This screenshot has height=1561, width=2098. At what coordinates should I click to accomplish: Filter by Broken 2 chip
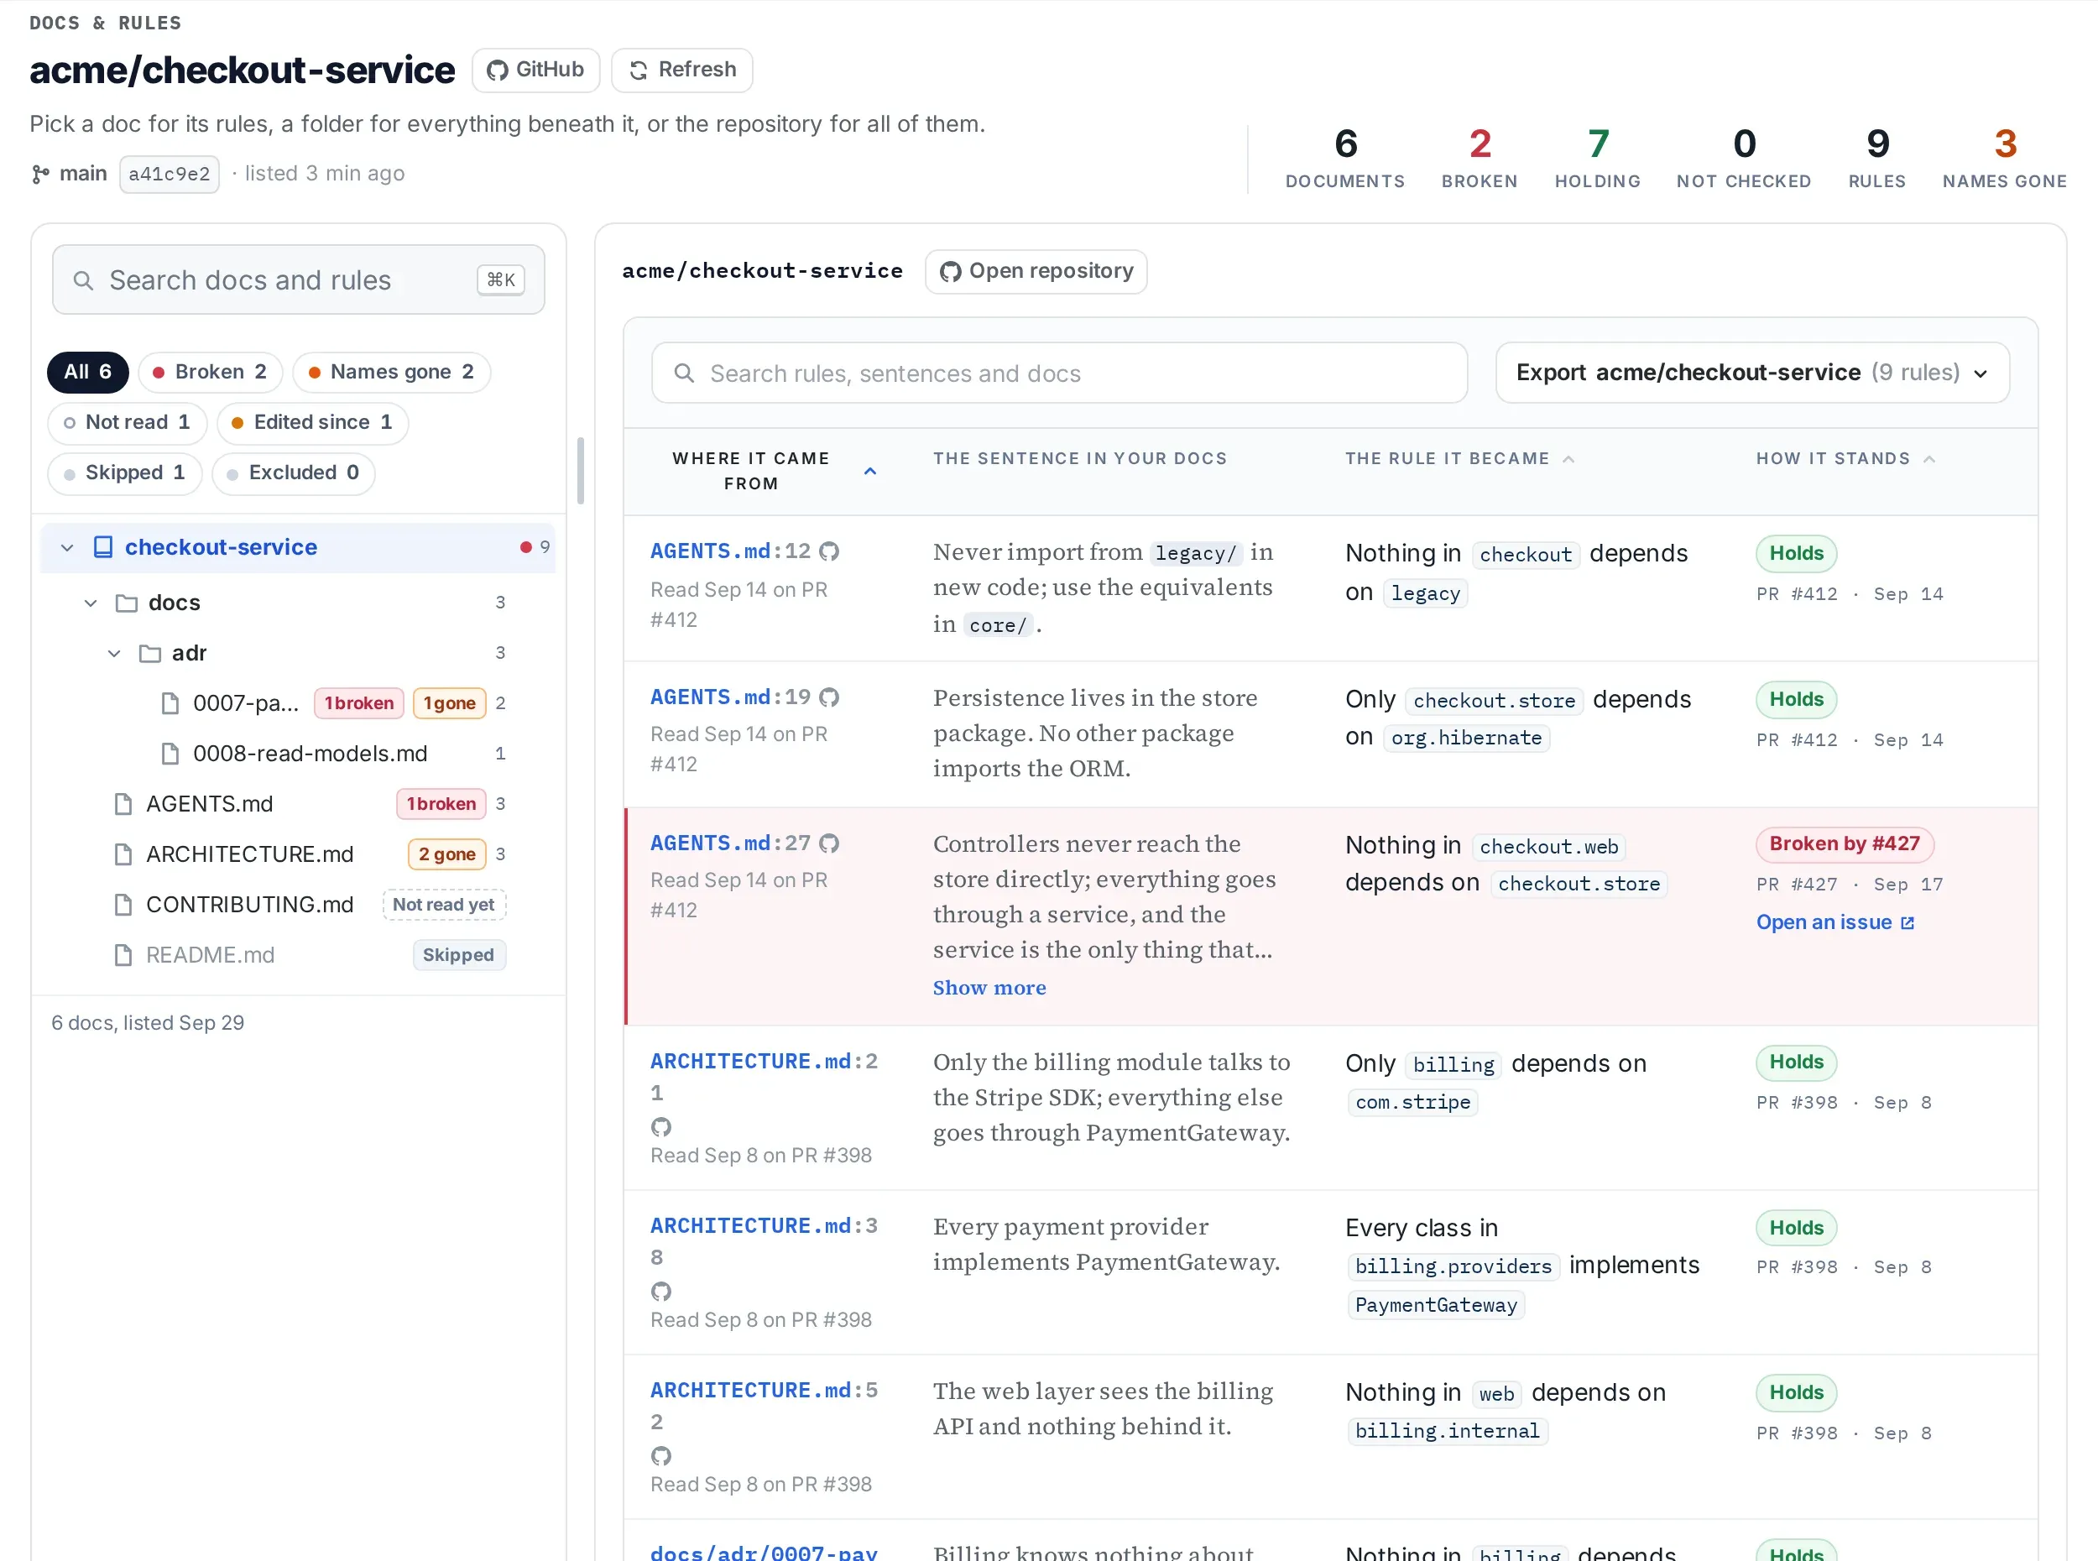click(211, 373)
